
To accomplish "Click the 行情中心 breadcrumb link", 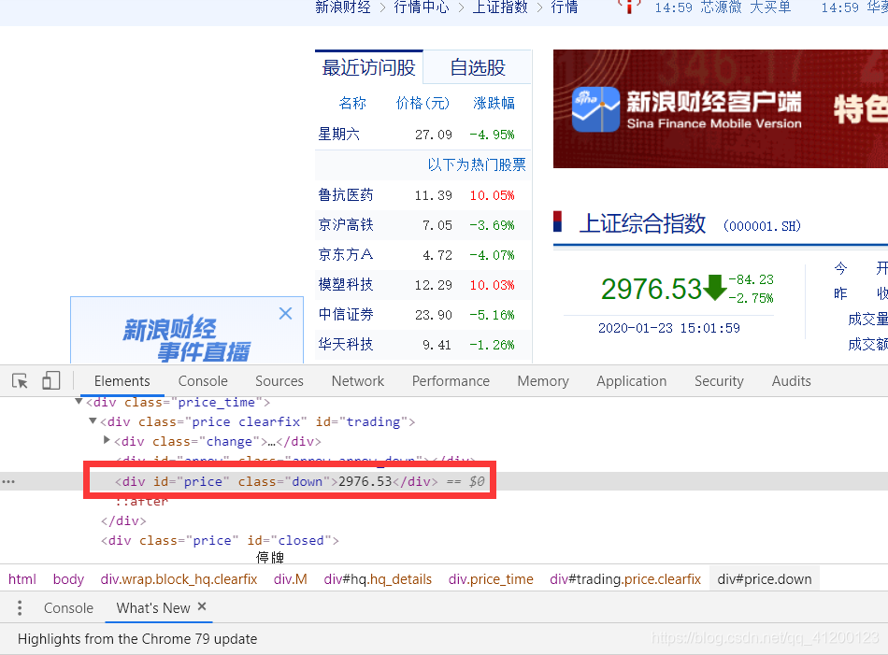I will click(x=422, y=7).
